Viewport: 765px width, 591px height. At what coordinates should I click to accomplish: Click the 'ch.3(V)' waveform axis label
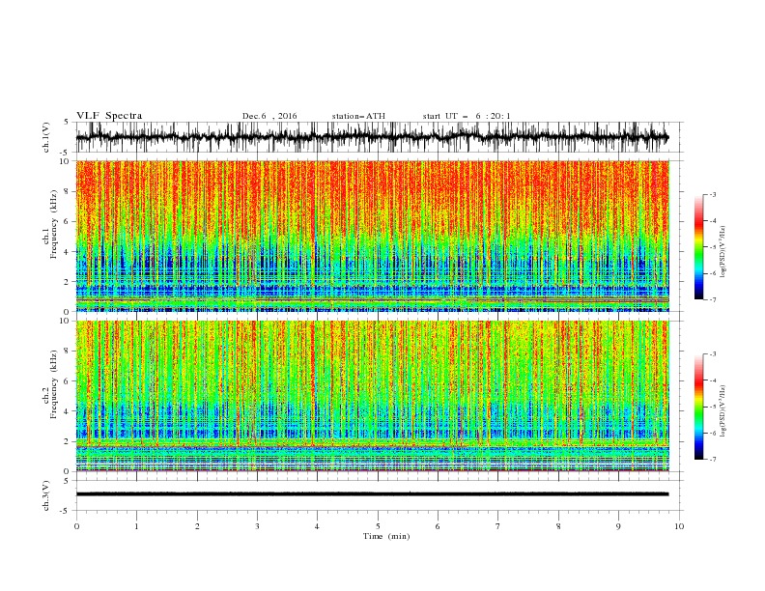click(x=45, y=495)
